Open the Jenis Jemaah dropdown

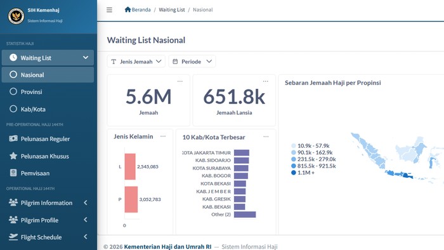136,62
